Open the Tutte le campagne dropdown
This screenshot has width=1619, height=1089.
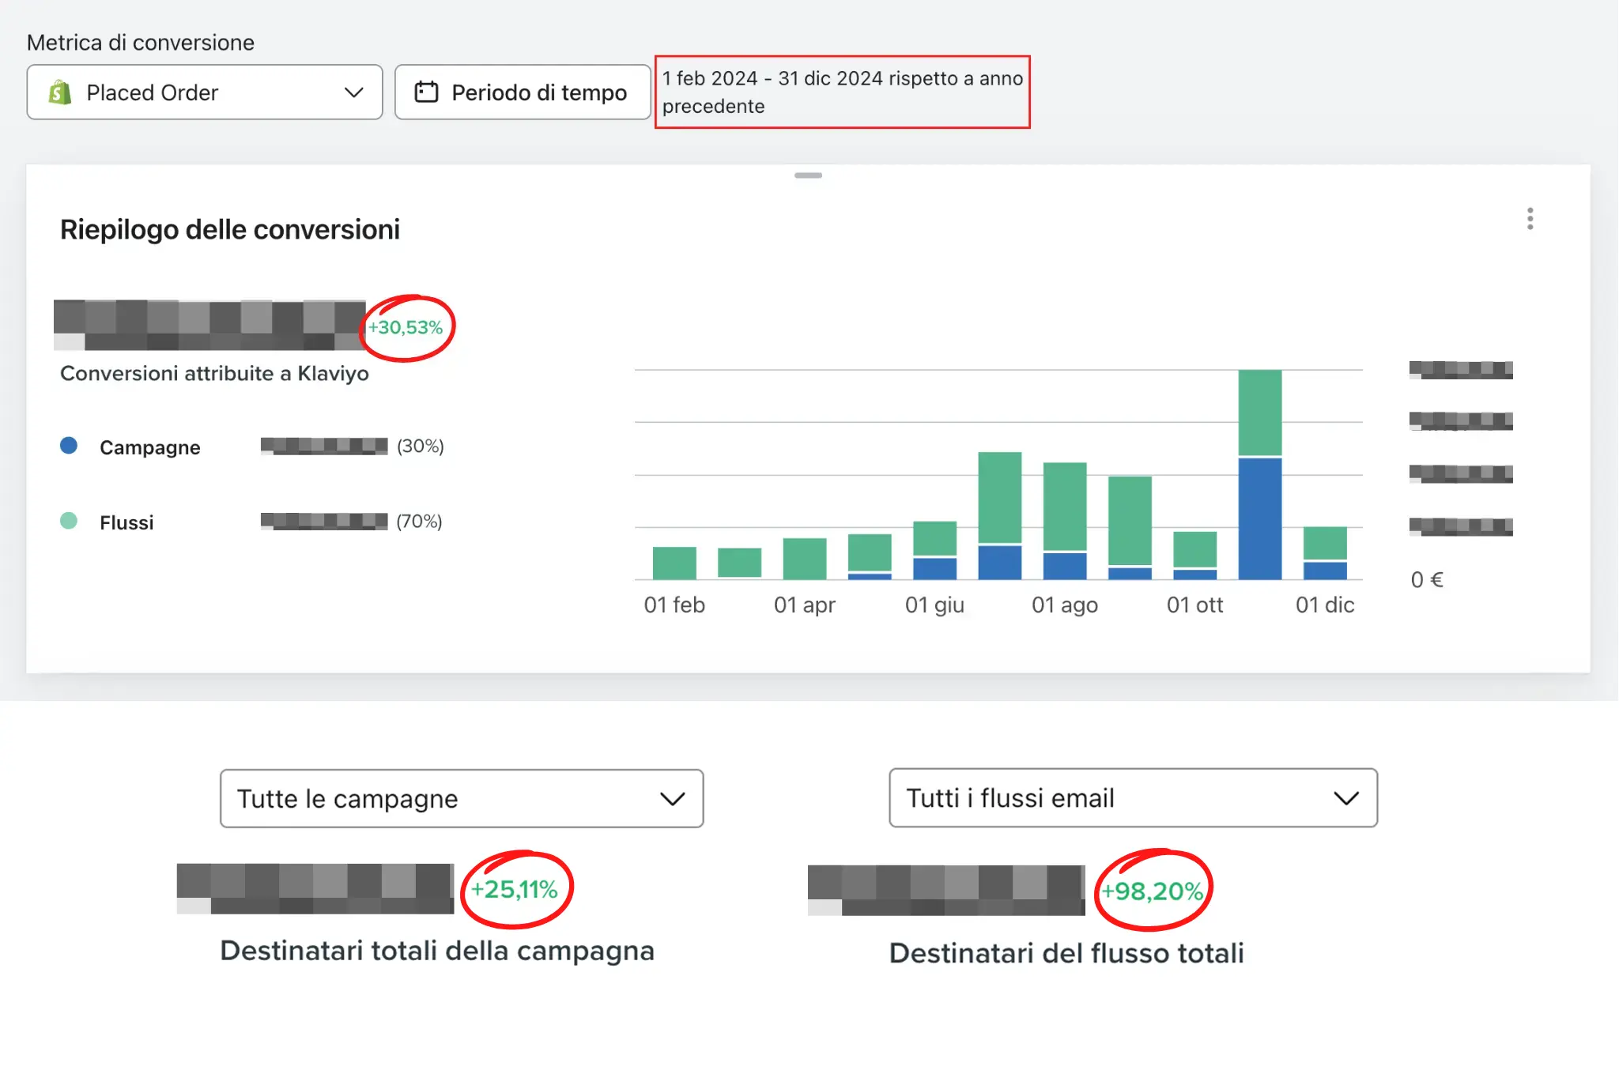point(462,798)
